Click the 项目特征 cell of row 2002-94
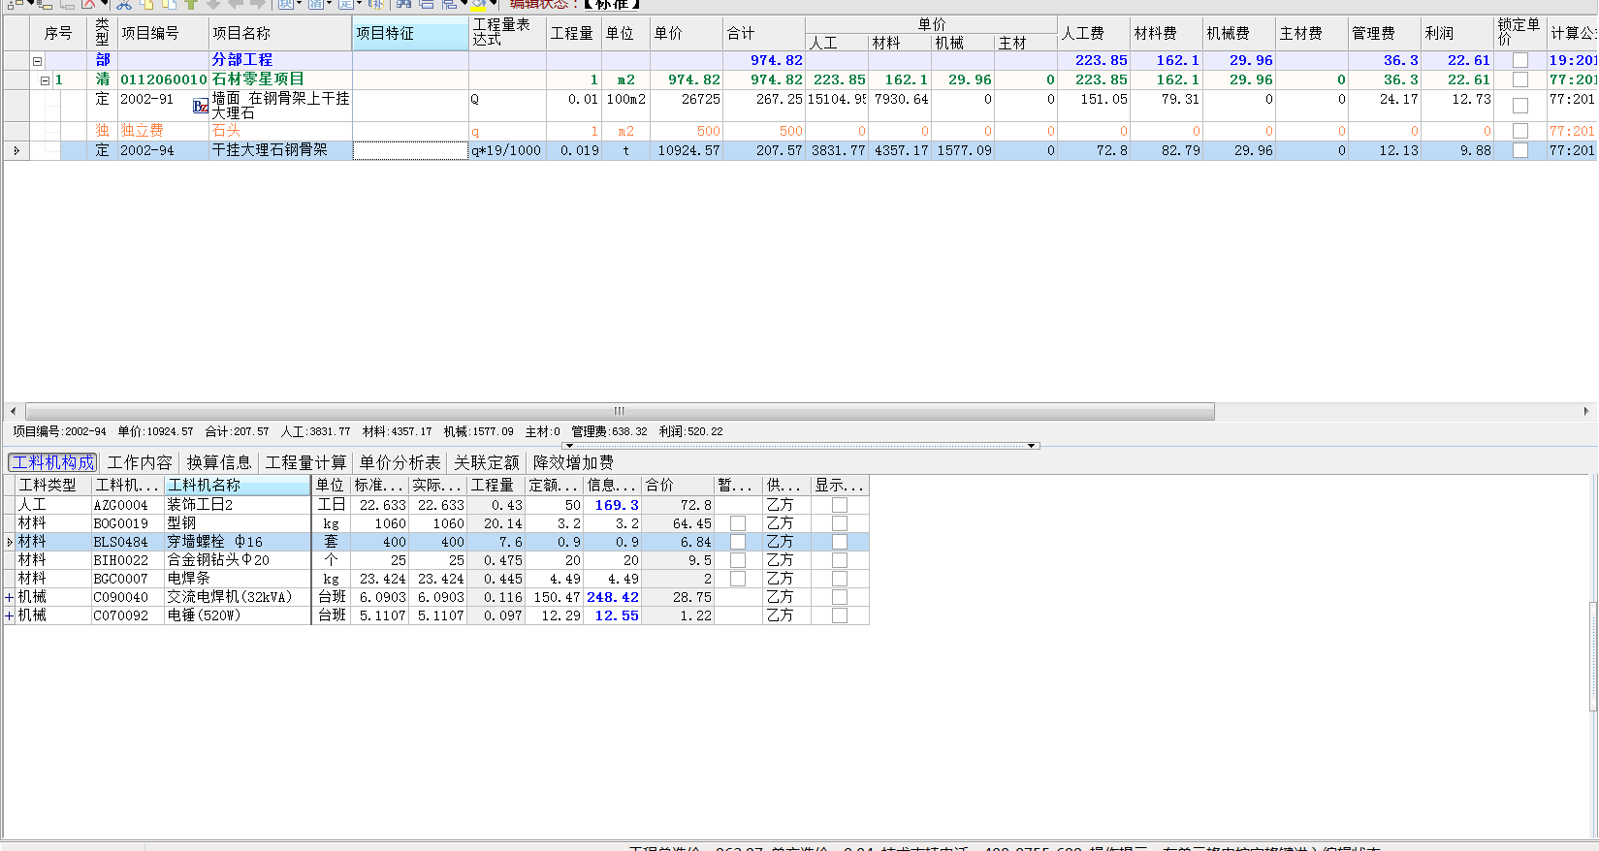The image size is (1599, 851). click(410, 150)
